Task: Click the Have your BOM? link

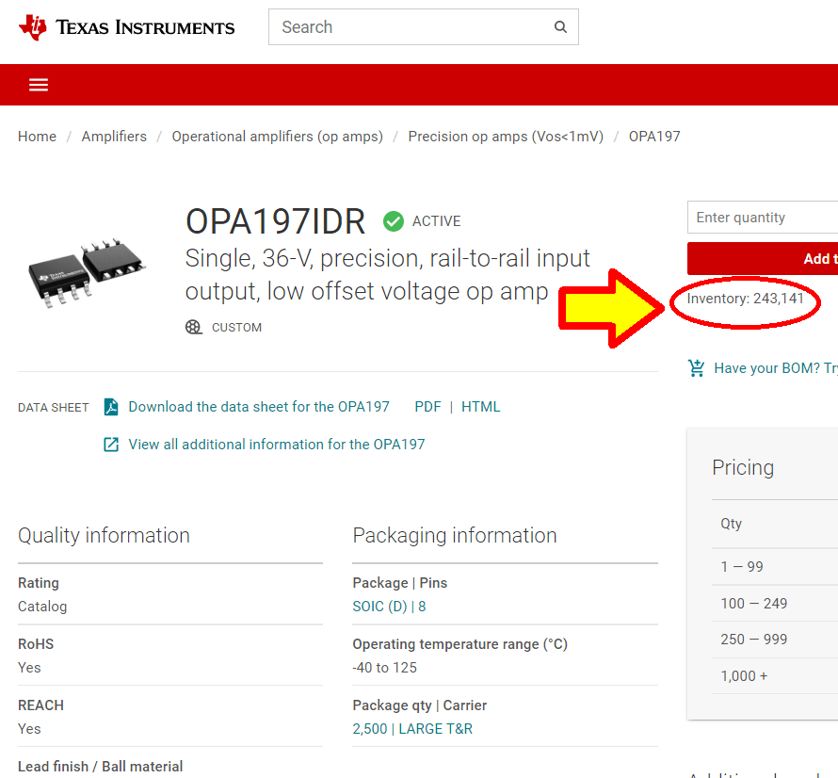Action: [x=776, y=368]
